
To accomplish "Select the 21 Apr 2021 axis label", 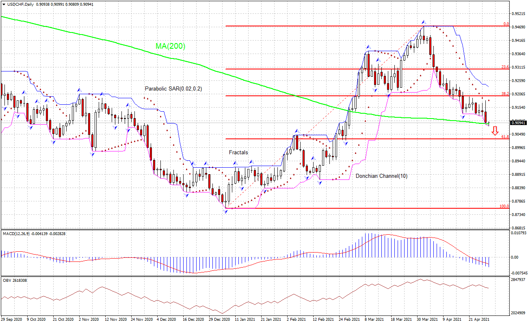I will pos(478,320).
